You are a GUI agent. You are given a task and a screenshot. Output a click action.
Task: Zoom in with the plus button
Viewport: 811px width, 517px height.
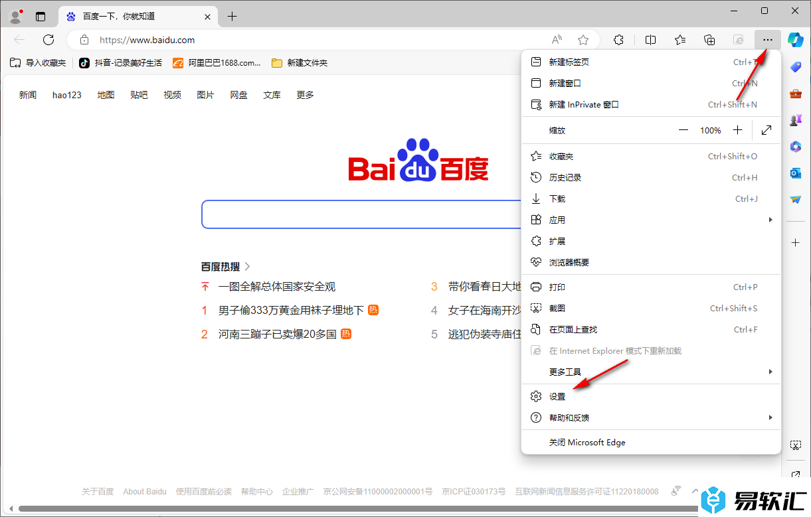[x=737, y=131]
